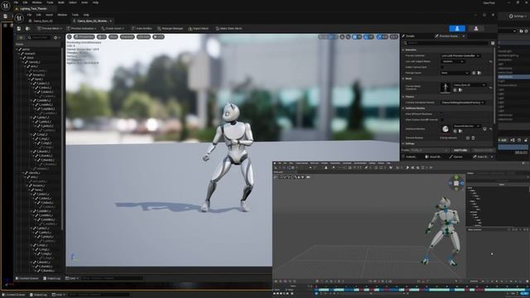Viewport: 530px width, 298px height.
Task: Click the Make Static Mesh toolbar button
Action: 229,28
